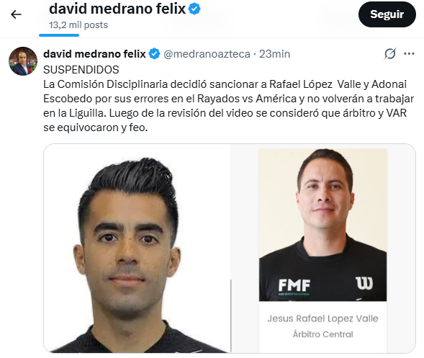
Task: Click verified badge beside tweet author name
Action: [154, 54]
